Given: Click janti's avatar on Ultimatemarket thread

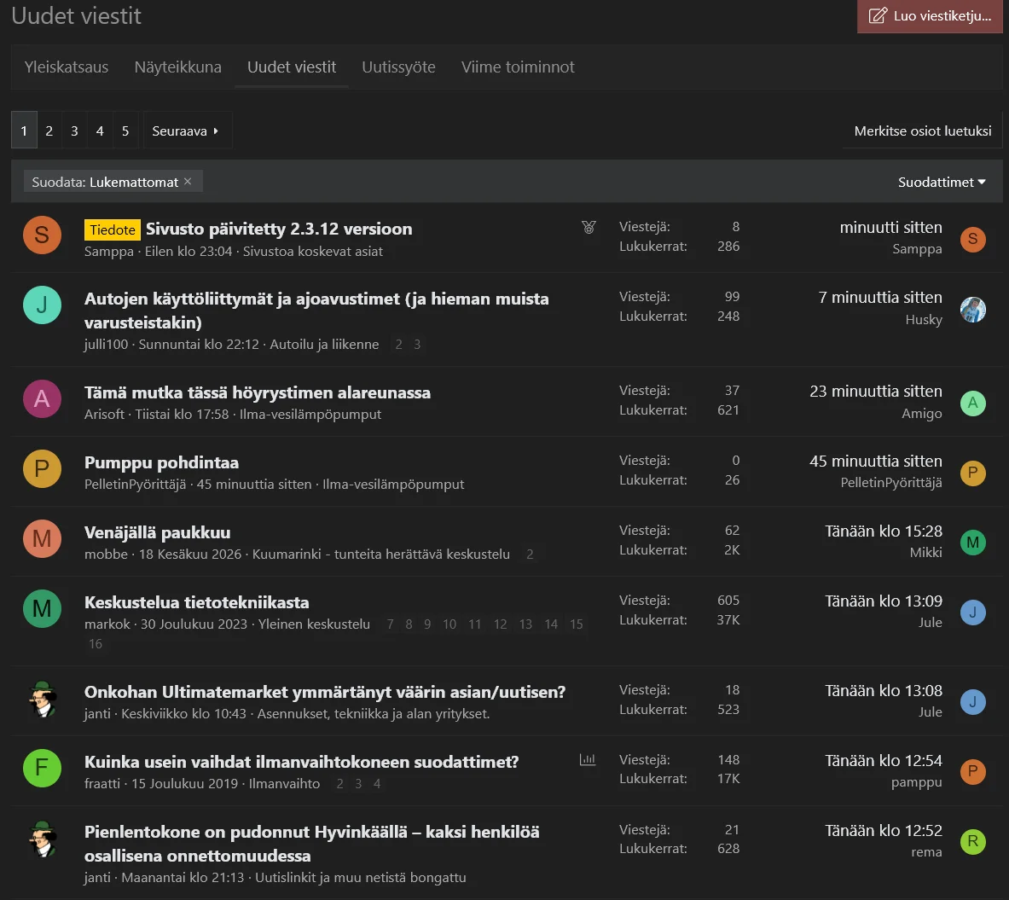Looking at the screenshot, I should click(x=42, y=700).
